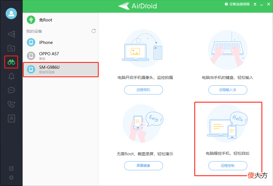
Task: Click the green USB non-Root icon
Action: 31,20
